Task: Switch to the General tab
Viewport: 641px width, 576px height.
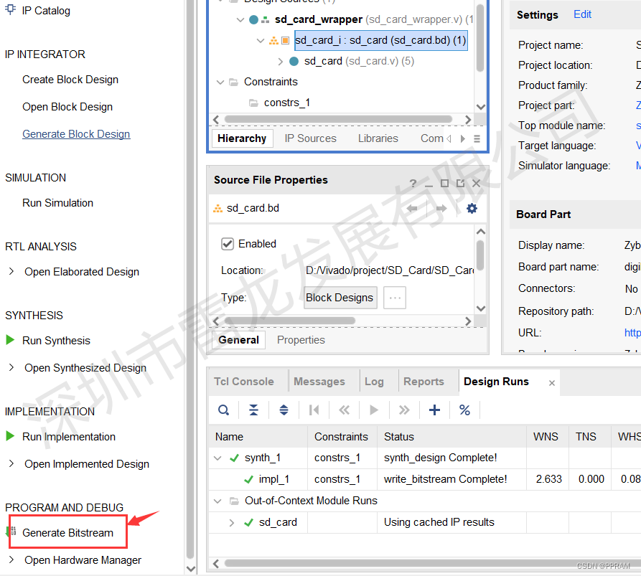Action: 239,340
